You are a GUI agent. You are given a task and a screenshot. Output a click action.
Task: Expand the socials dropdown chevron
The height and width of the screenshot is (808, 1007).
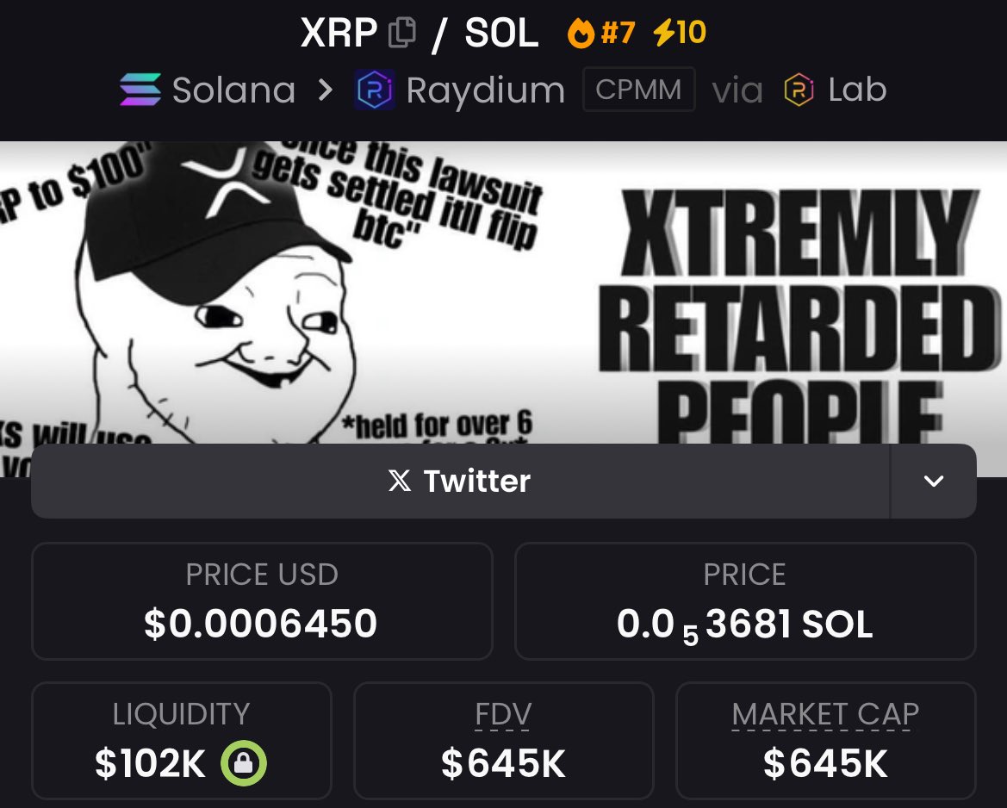933,481
